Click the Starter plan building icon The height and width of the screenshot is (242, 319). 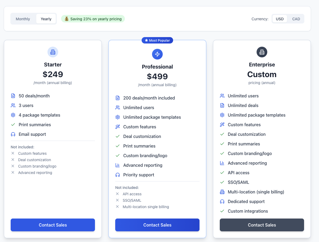(x=53, y=52)
